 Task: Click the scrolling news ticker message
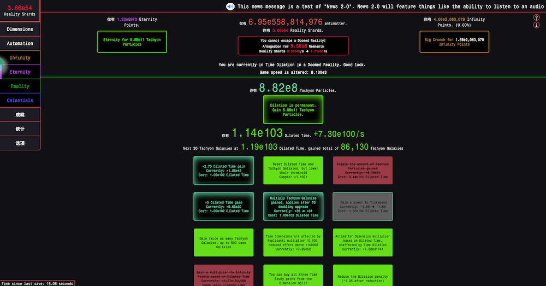tap(382, 7)
